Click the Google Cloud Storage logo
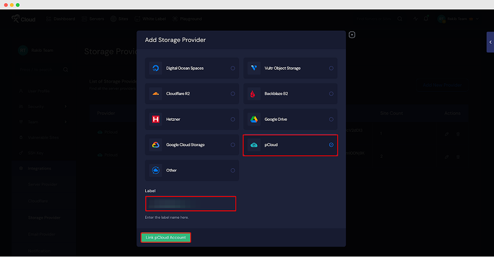 pyautogui.click(x=156, y=145)
